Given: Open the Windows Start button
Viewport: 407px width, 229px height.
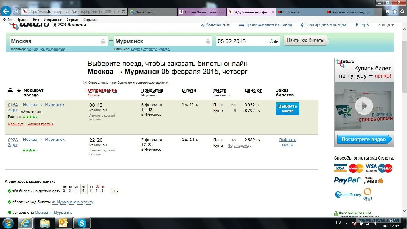Looking at the screenshot, I should (8, 223).
